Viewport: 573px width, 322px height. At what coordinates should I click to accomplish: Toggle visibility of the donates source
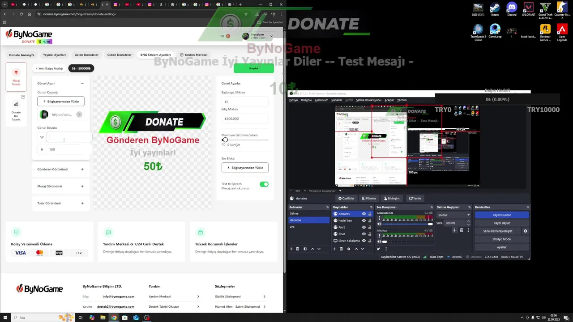[364, 214]
